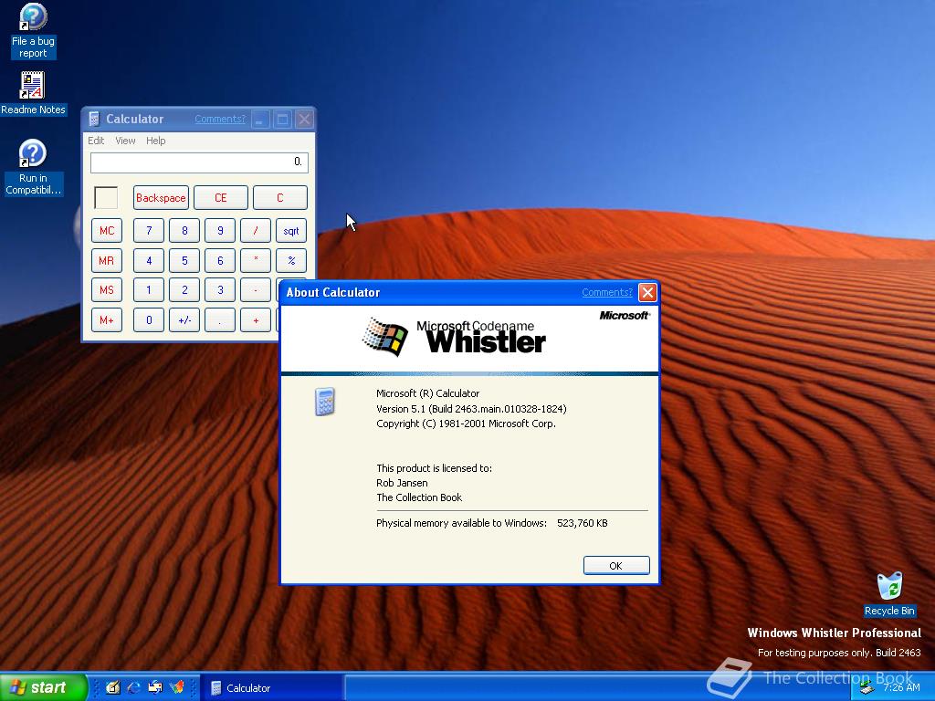Click the decimal point key
The height and width of the screenshot is (701, 935).
[x=220, y=320]
